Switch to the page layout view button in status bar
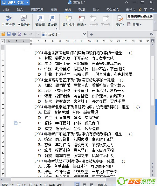Image resolution: width=157 pixels, height=186 pixels. [77, 184]
